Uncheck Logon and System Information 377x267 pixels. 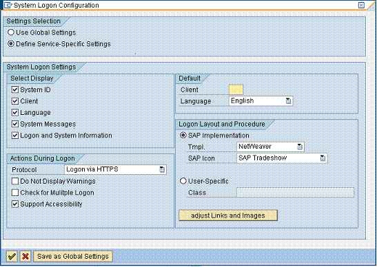click(x=15, y=136)
